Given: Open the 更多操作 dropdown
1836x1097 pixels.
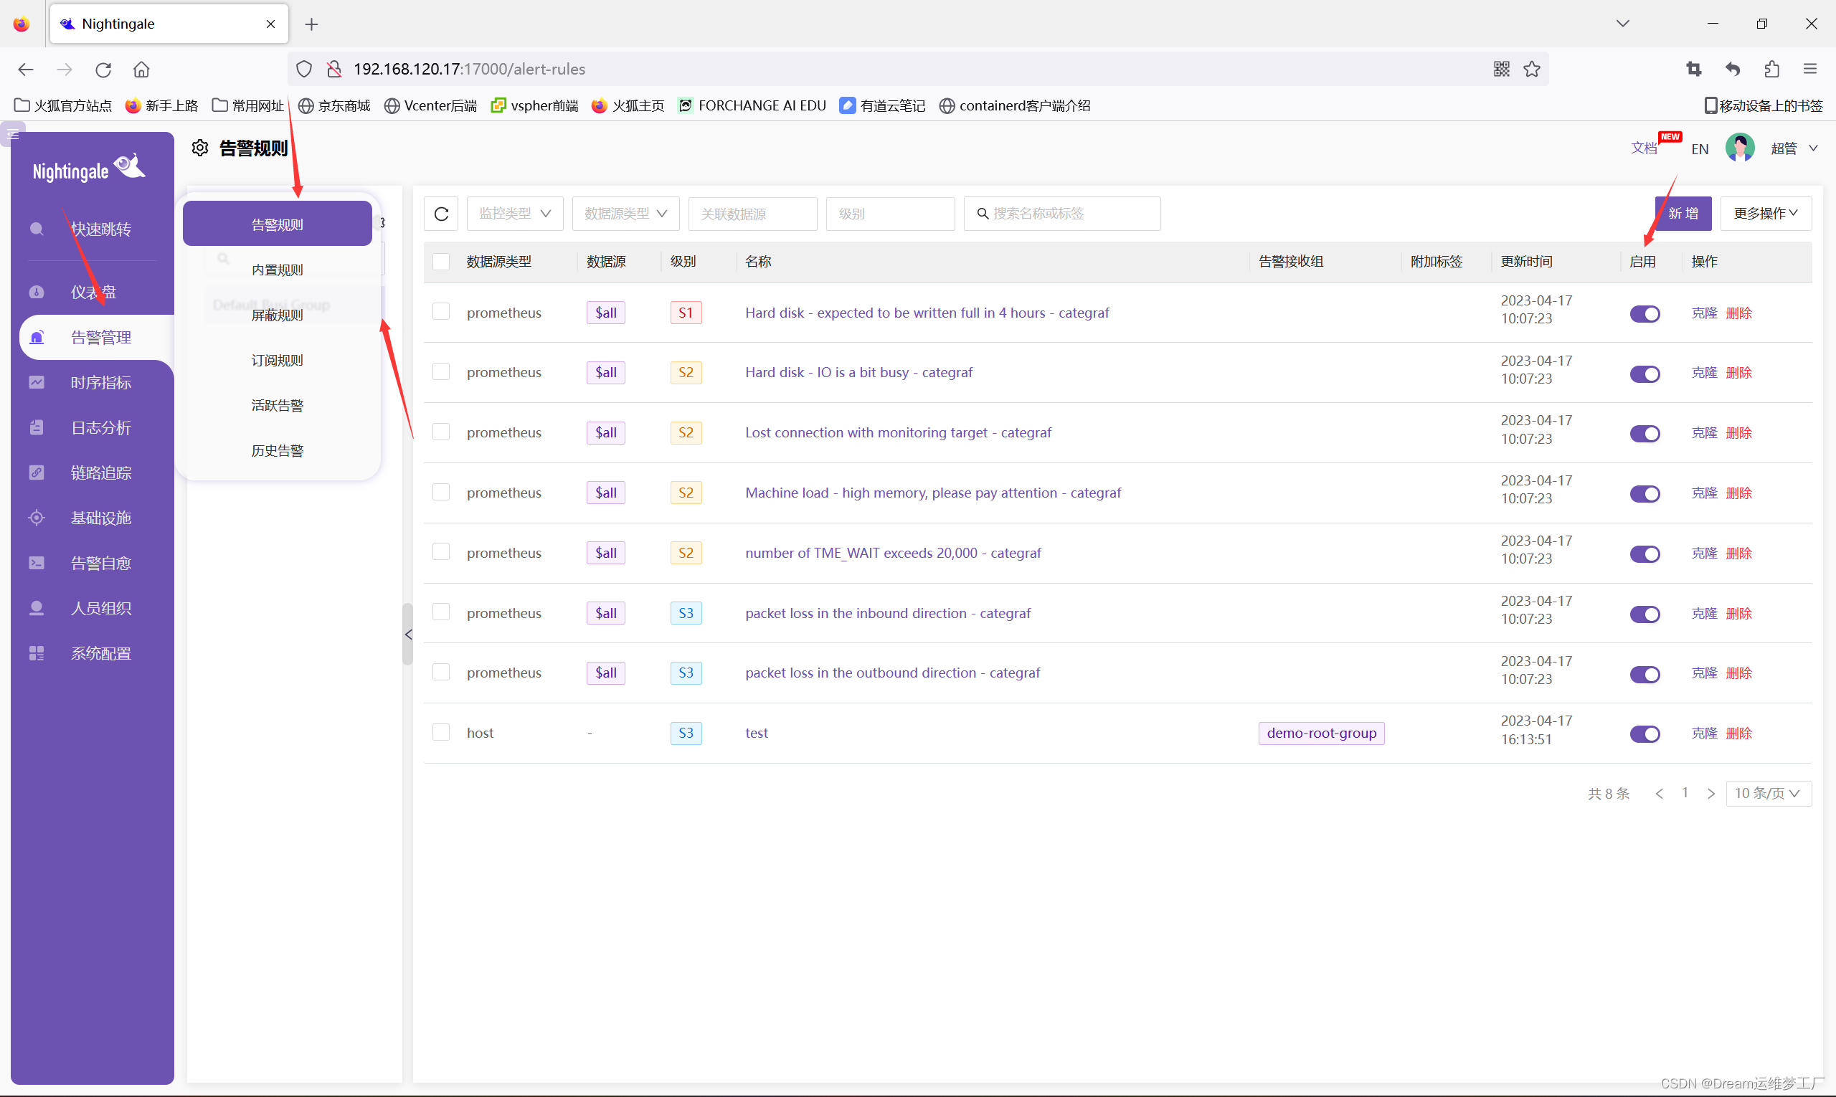Looking at the screenshot, I should [x=1764, y=214].
